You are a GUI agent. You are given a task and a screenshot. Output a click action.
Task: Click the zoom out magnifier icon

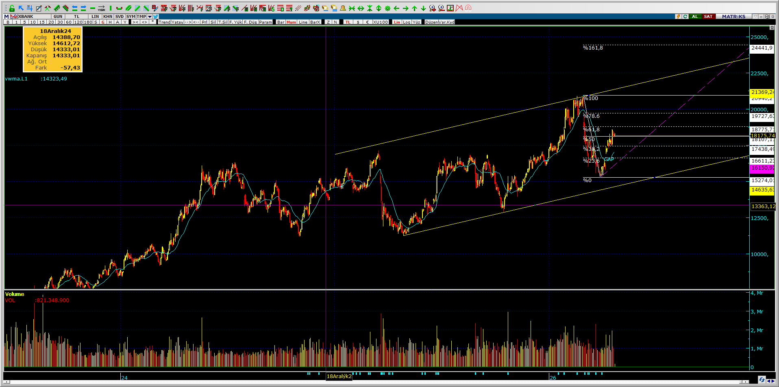(441, 8)
